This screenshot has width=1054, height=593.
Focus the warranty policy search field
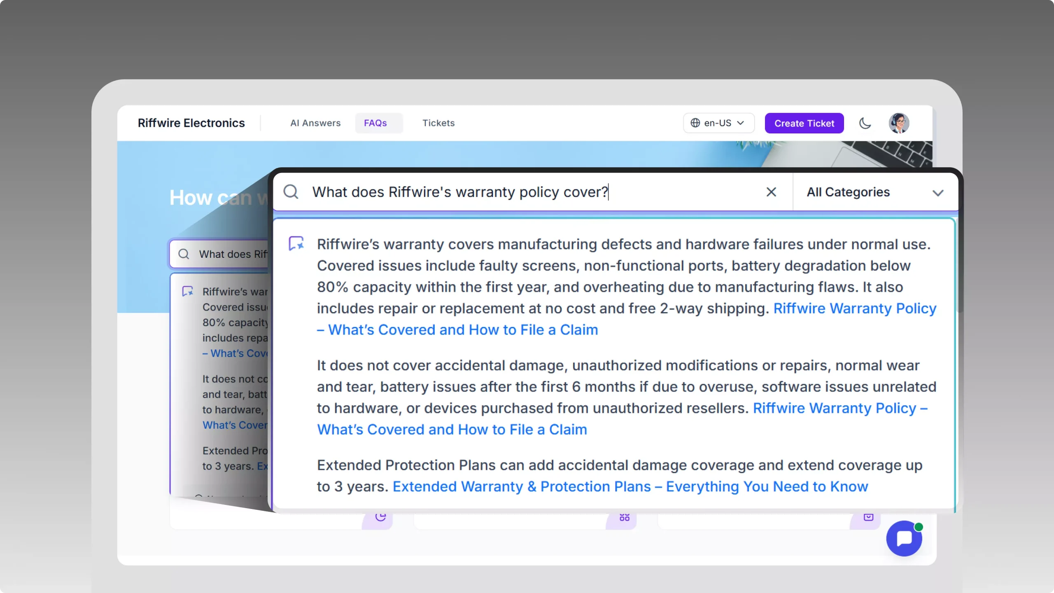534,192
